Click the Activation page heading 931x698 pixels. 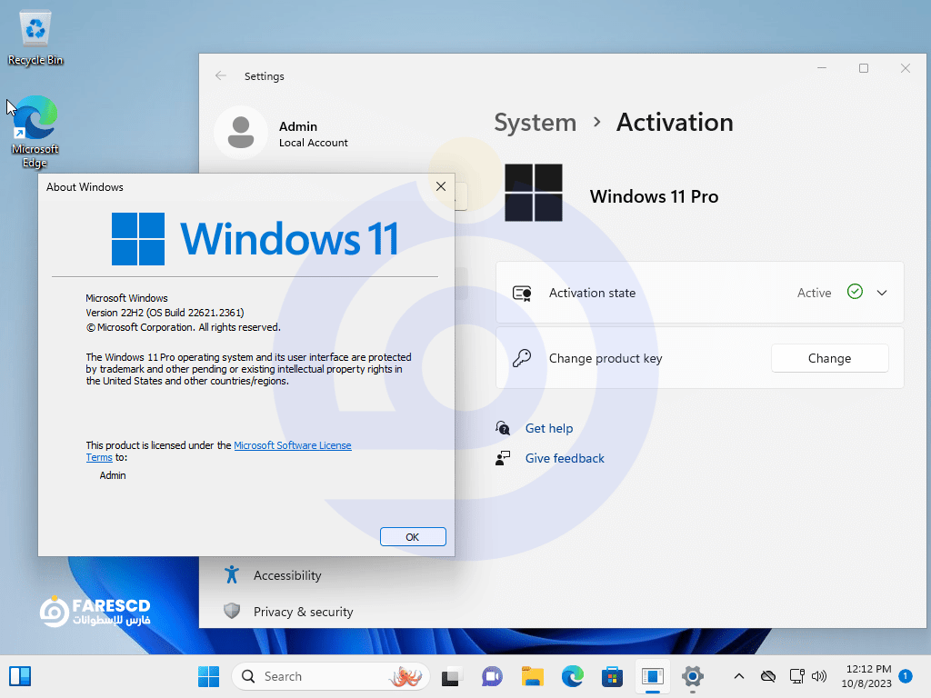pos(675,123)
